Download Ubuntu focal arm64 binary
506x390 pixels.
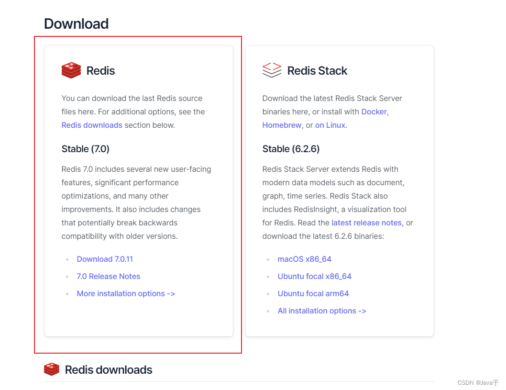313,293
